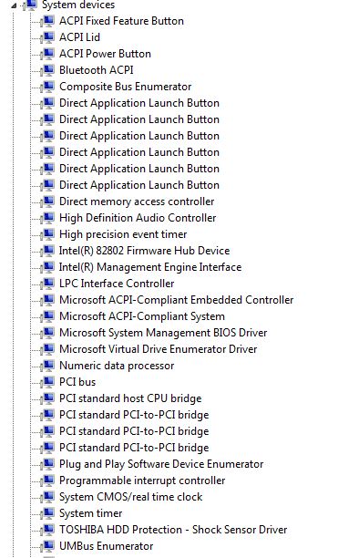Click the Intel(R) Management Engine Interface icon

tap(47, 267)
